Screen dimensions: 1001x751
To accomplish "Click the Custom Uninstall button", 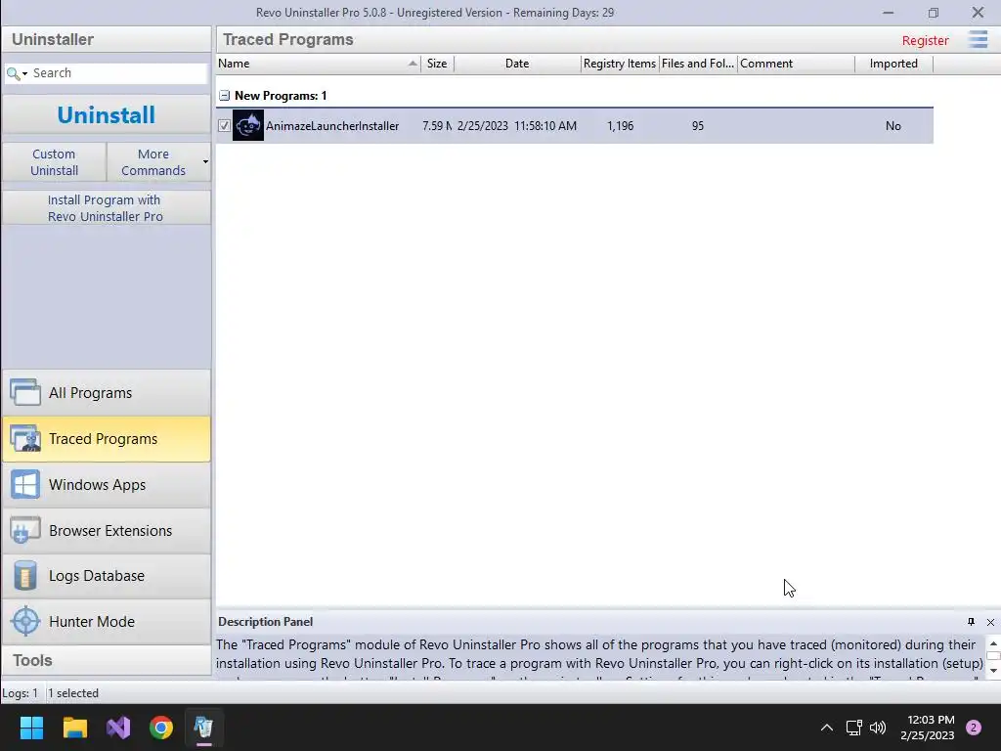I will click(x=55, y=162).
